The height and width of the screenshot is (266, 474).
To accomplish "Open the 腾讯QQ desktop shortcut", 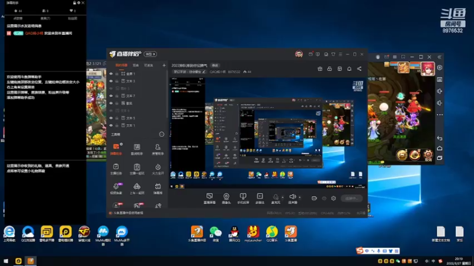I will click(x=234, y=234).
